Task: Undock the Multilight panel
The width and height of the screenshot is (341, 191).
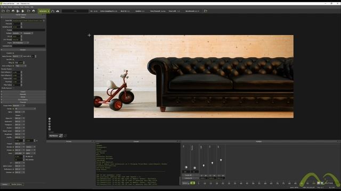Action: click(x=338, y=142)
